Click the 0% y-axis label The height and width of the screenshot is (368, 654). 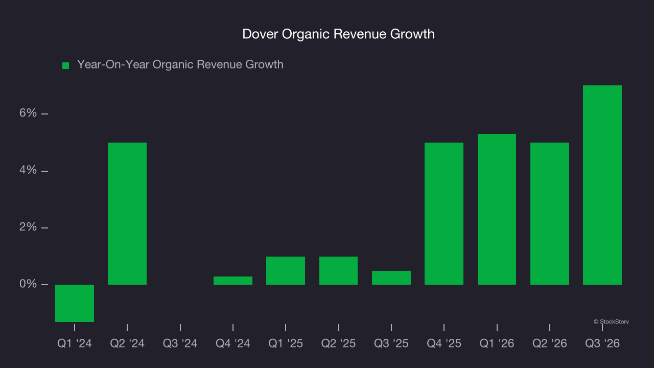28,284
